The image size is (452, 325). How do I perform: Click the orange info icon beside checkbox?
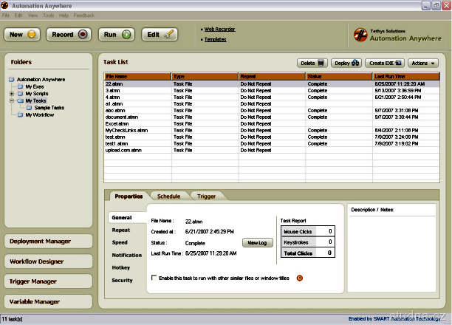(x=300, y=278)
